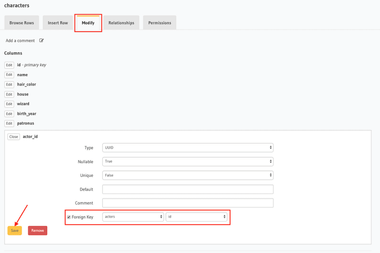Click the Comment input field
The height and width of the screenshot is (253, 380).
tap(188, 203)
